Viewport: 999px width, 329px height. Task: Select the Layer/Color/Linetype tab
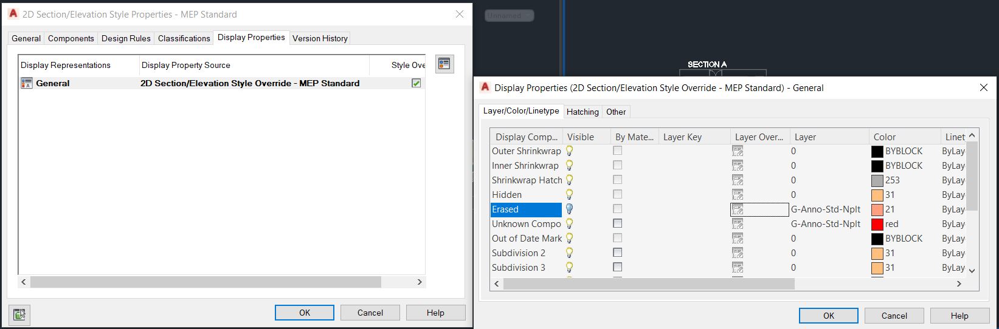(x=521, y=110)
